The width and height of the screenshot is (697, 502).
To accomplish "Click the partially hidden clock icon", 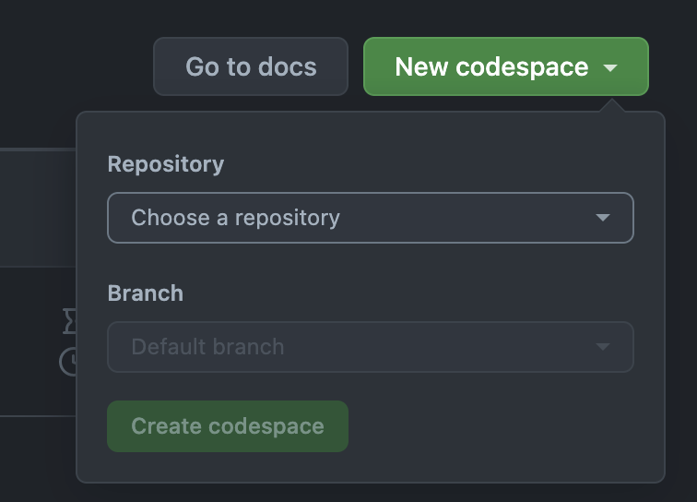I will pyautogui.click(x=68, y=362).
